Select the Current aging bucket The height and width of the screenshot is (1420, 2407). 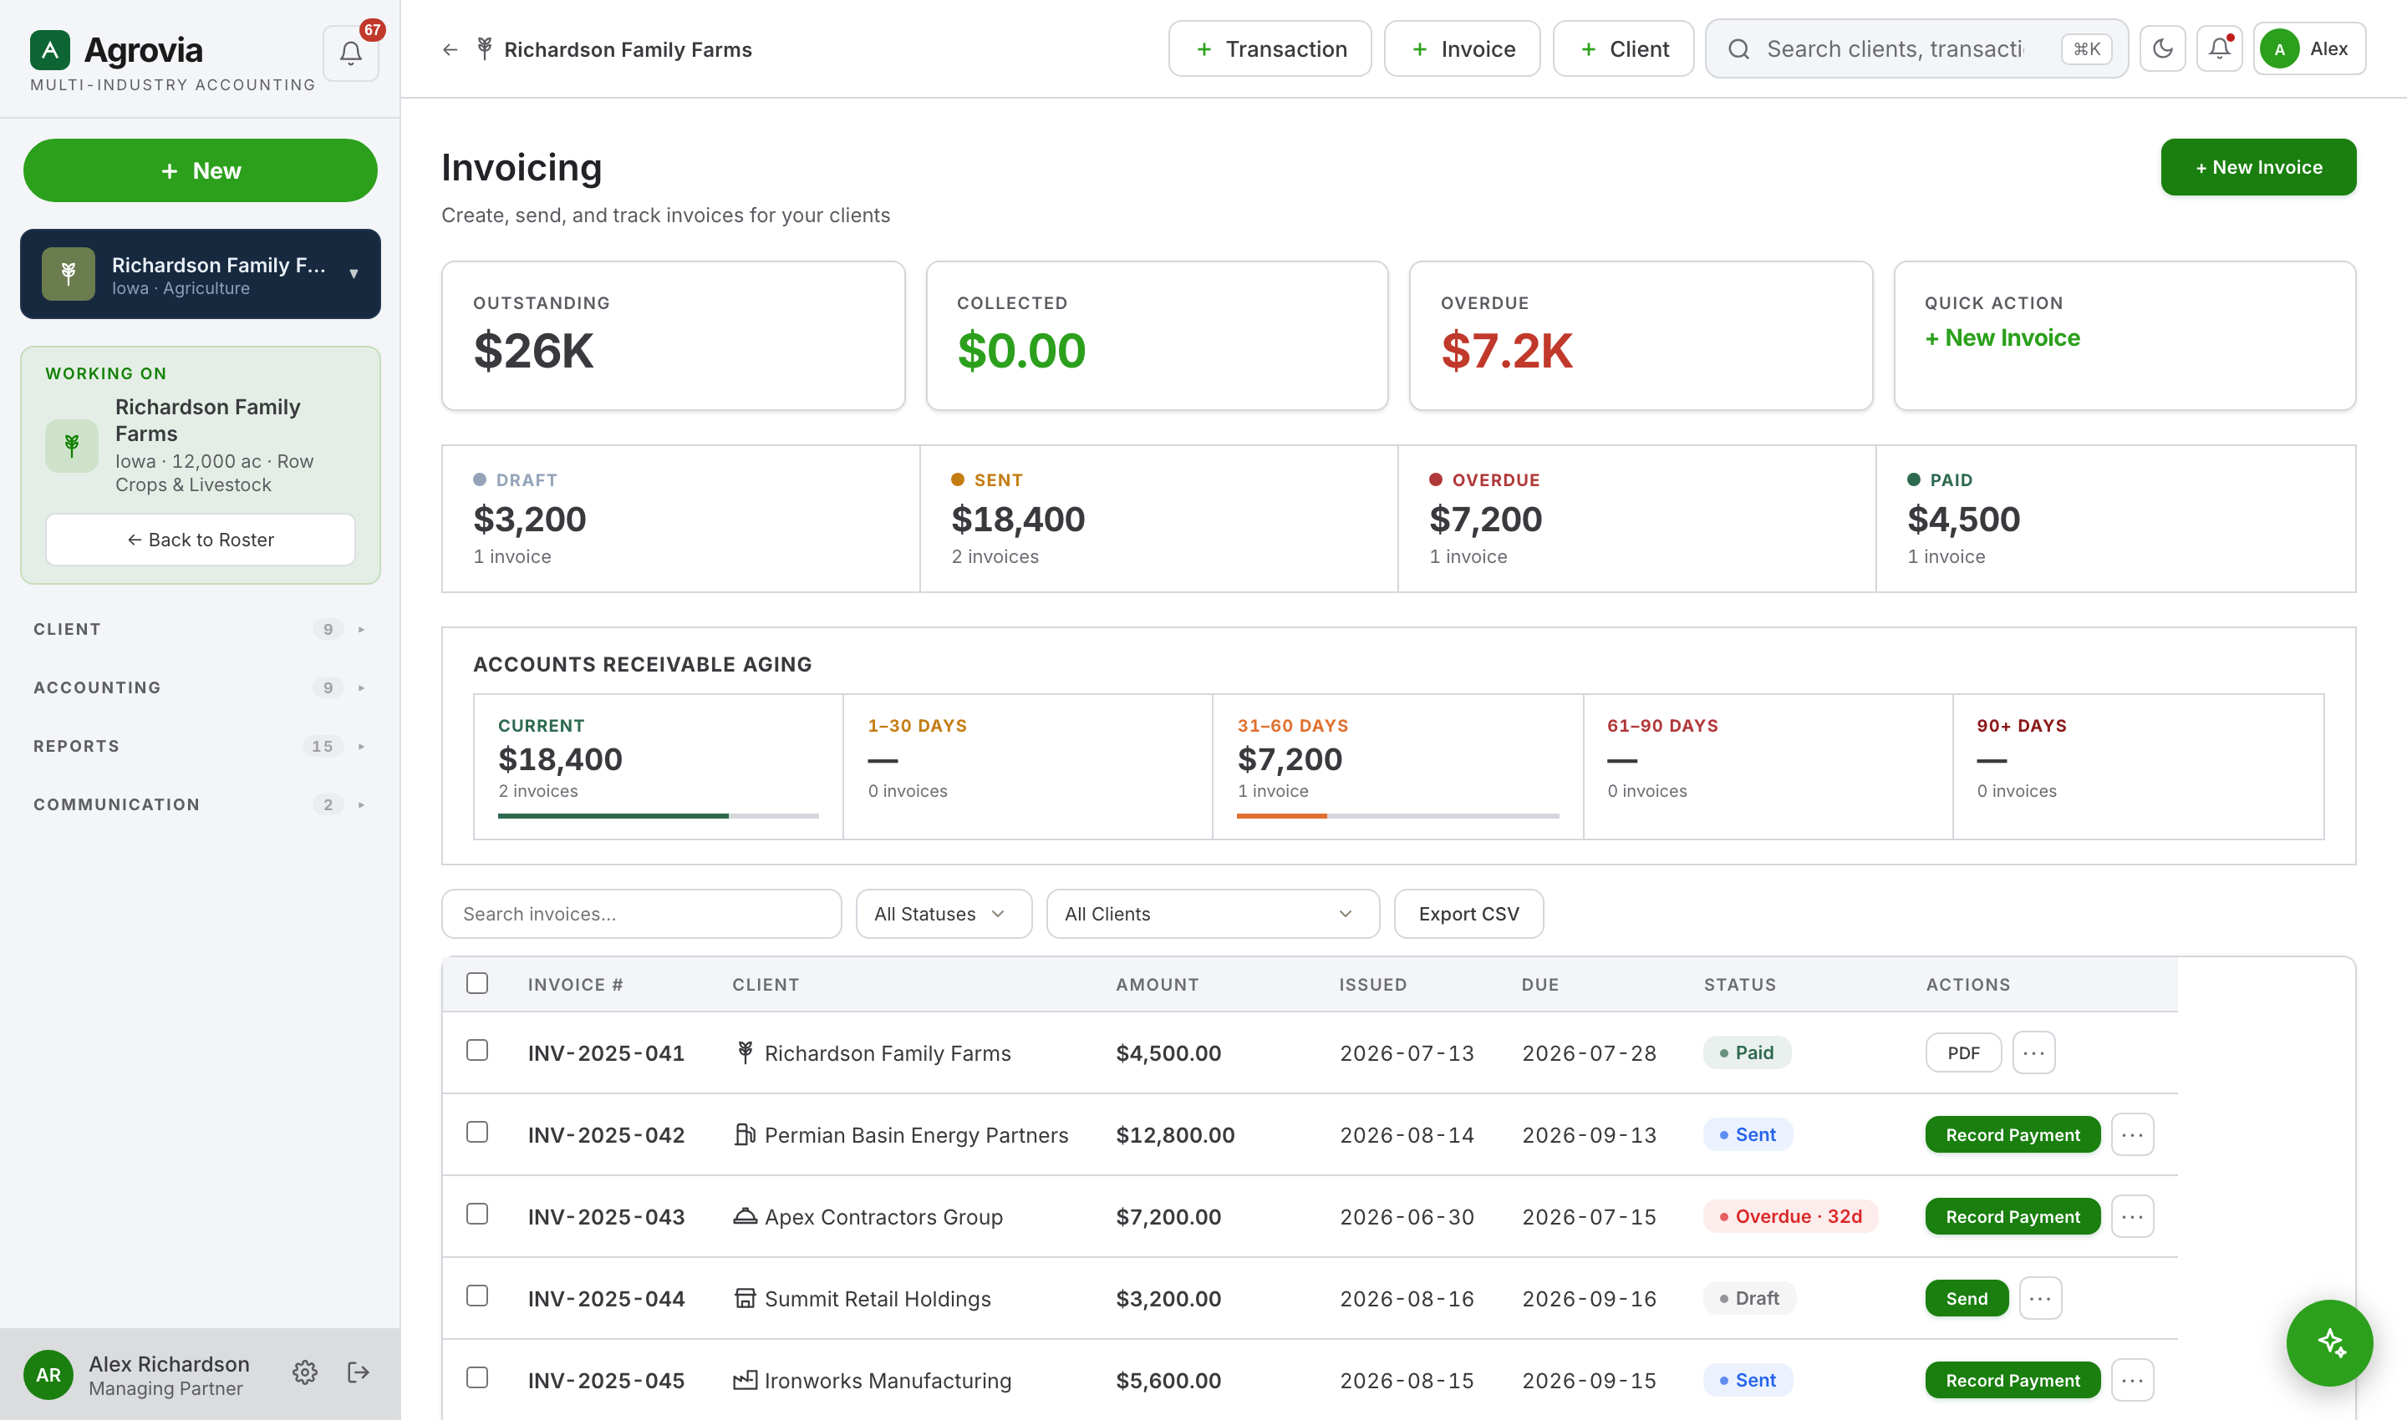point(658,767)
